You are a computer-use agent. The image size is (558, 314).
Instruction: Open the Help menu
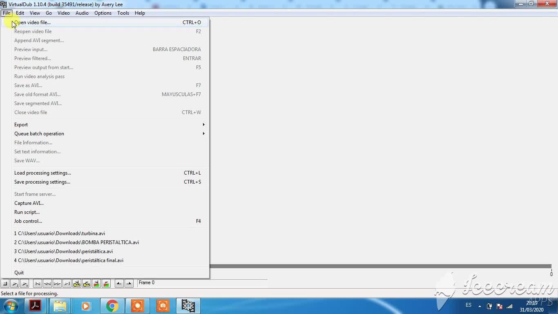(x=140, y=13)
